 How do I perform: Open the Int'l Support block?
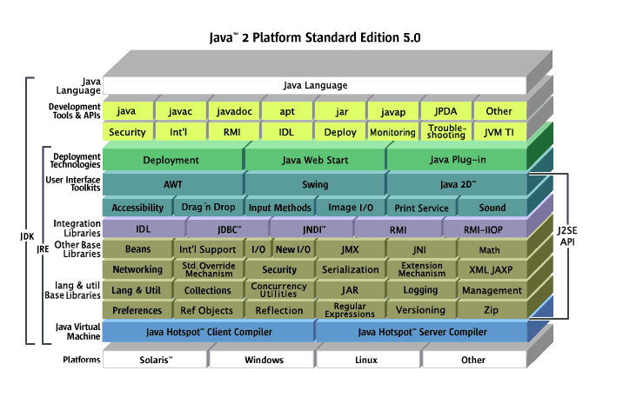(x=208, y=249)
